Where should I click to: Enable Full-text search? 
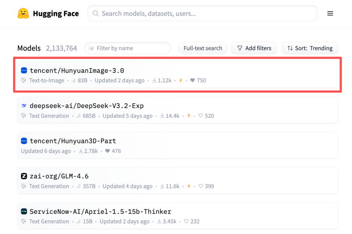[203, 48]
